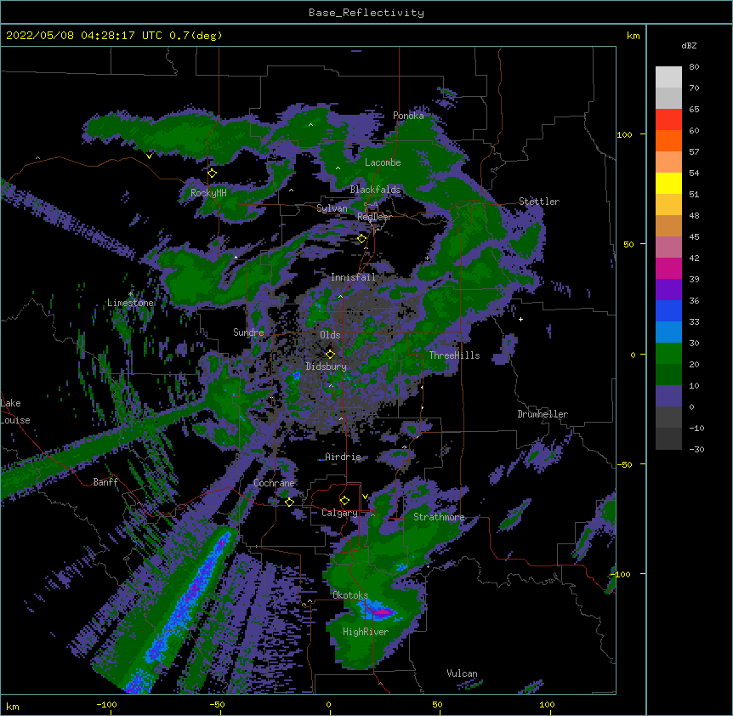
Task: Click the yellow v marker northwest of RockyMH
Action: tap(149, 156)
